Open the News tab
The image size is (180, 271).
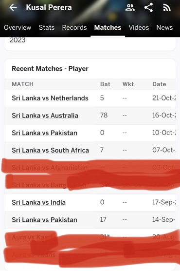[164, 27]
